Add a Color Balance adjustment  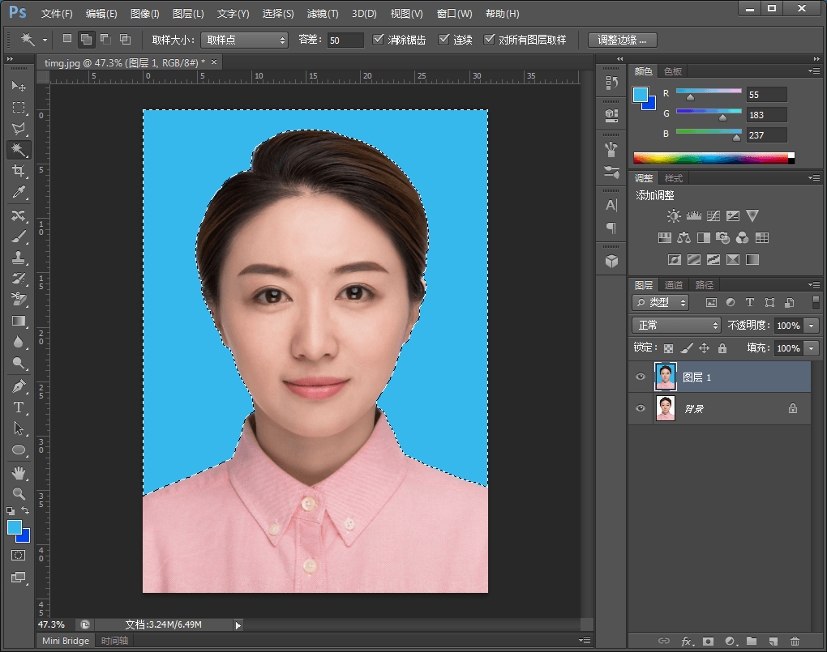coord(683,237)
